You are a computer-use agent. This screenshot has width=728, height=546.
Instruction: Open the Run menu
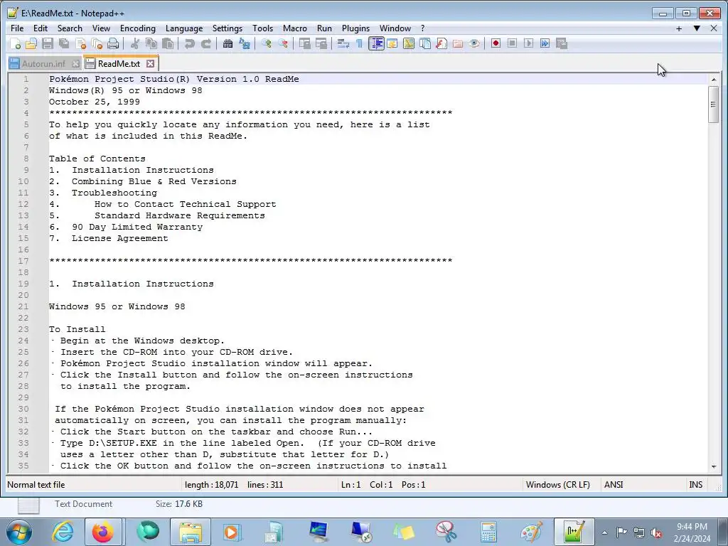pyautogui.click(x=324, y=28)
